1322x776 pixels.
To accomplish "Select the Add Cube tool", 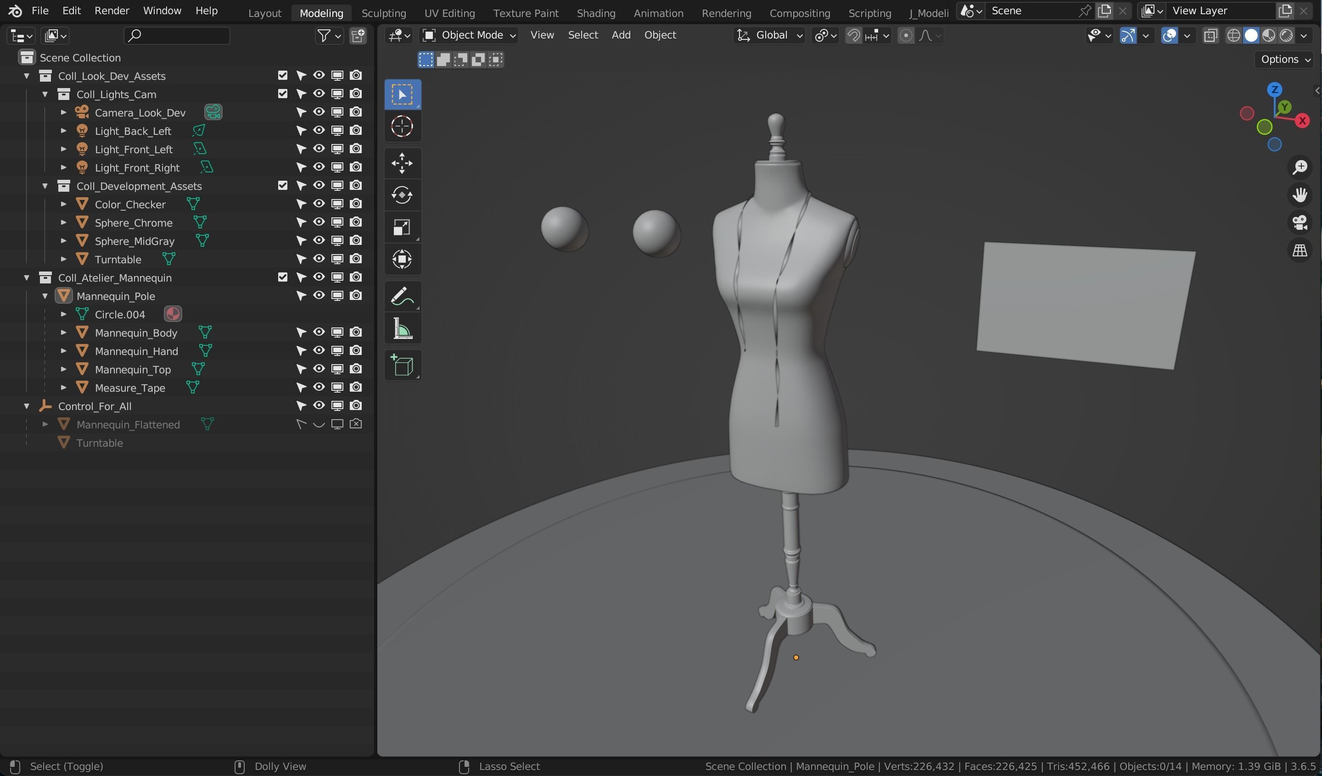I will pos(403,366).
